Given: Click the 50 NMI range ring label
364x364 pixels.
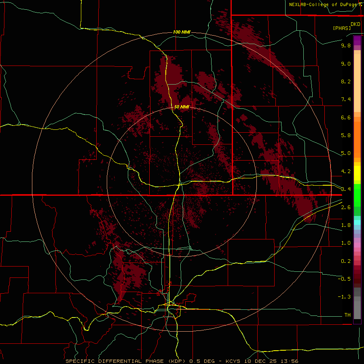Looking at the screenshot, I should 182,107.
